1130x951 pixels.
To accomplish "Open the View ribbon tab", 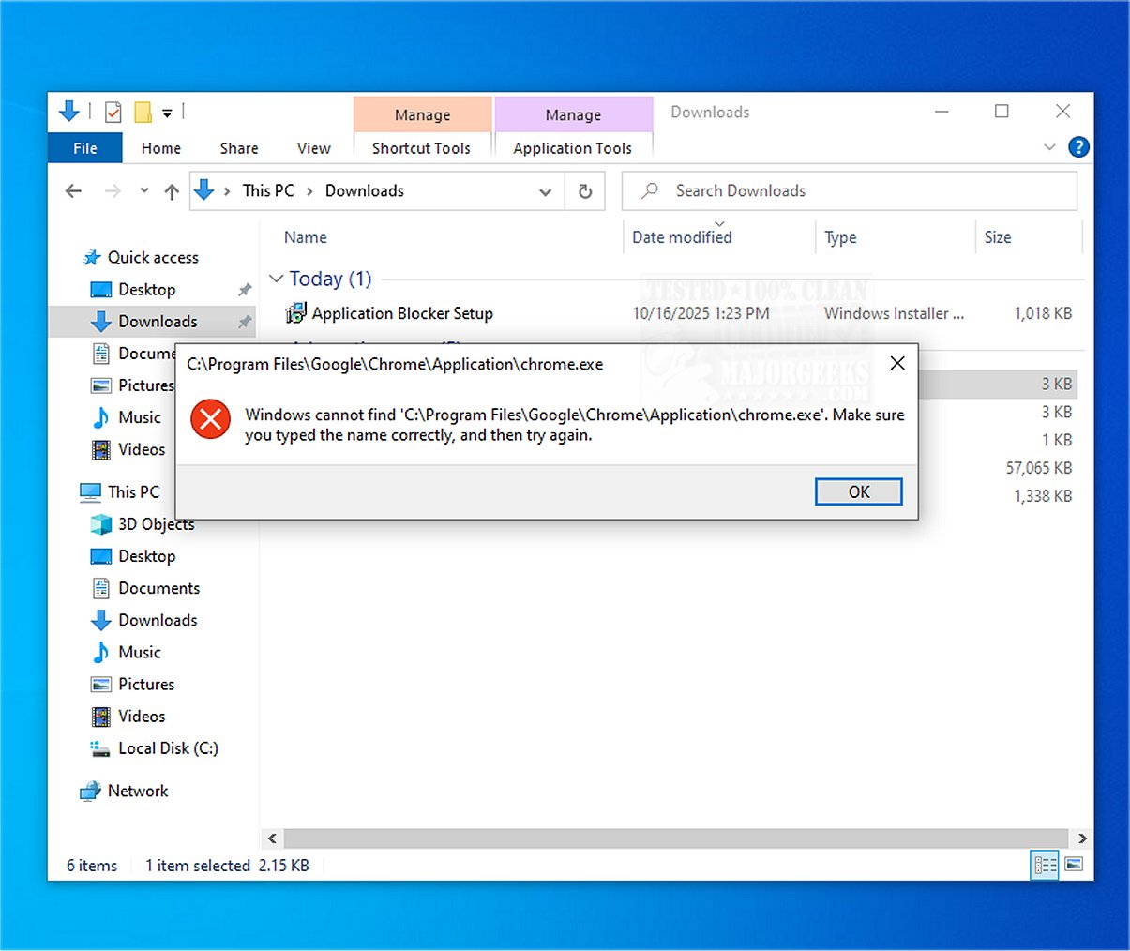I will tap(314, 148).
